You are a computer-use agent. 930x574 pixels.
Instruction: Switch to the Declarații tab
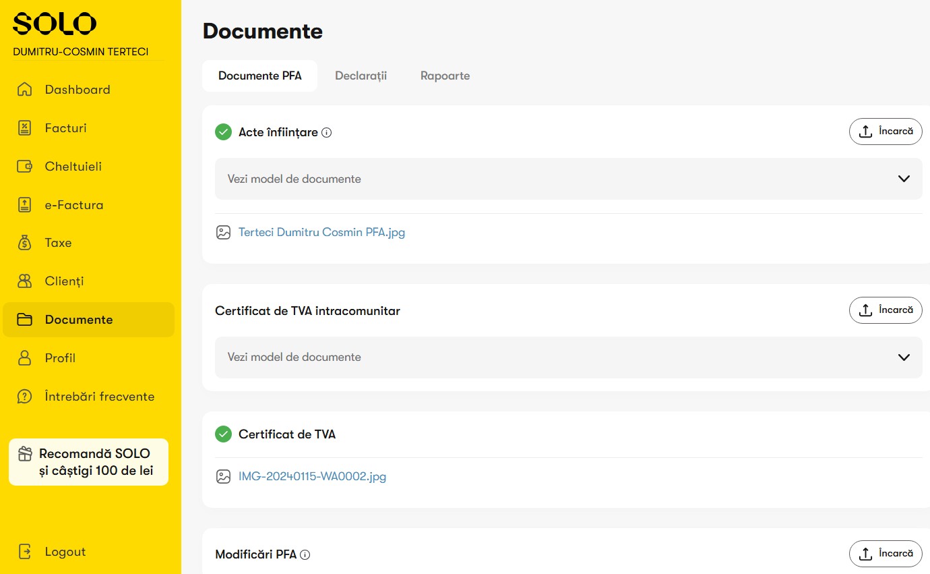(x=361, y=76)
